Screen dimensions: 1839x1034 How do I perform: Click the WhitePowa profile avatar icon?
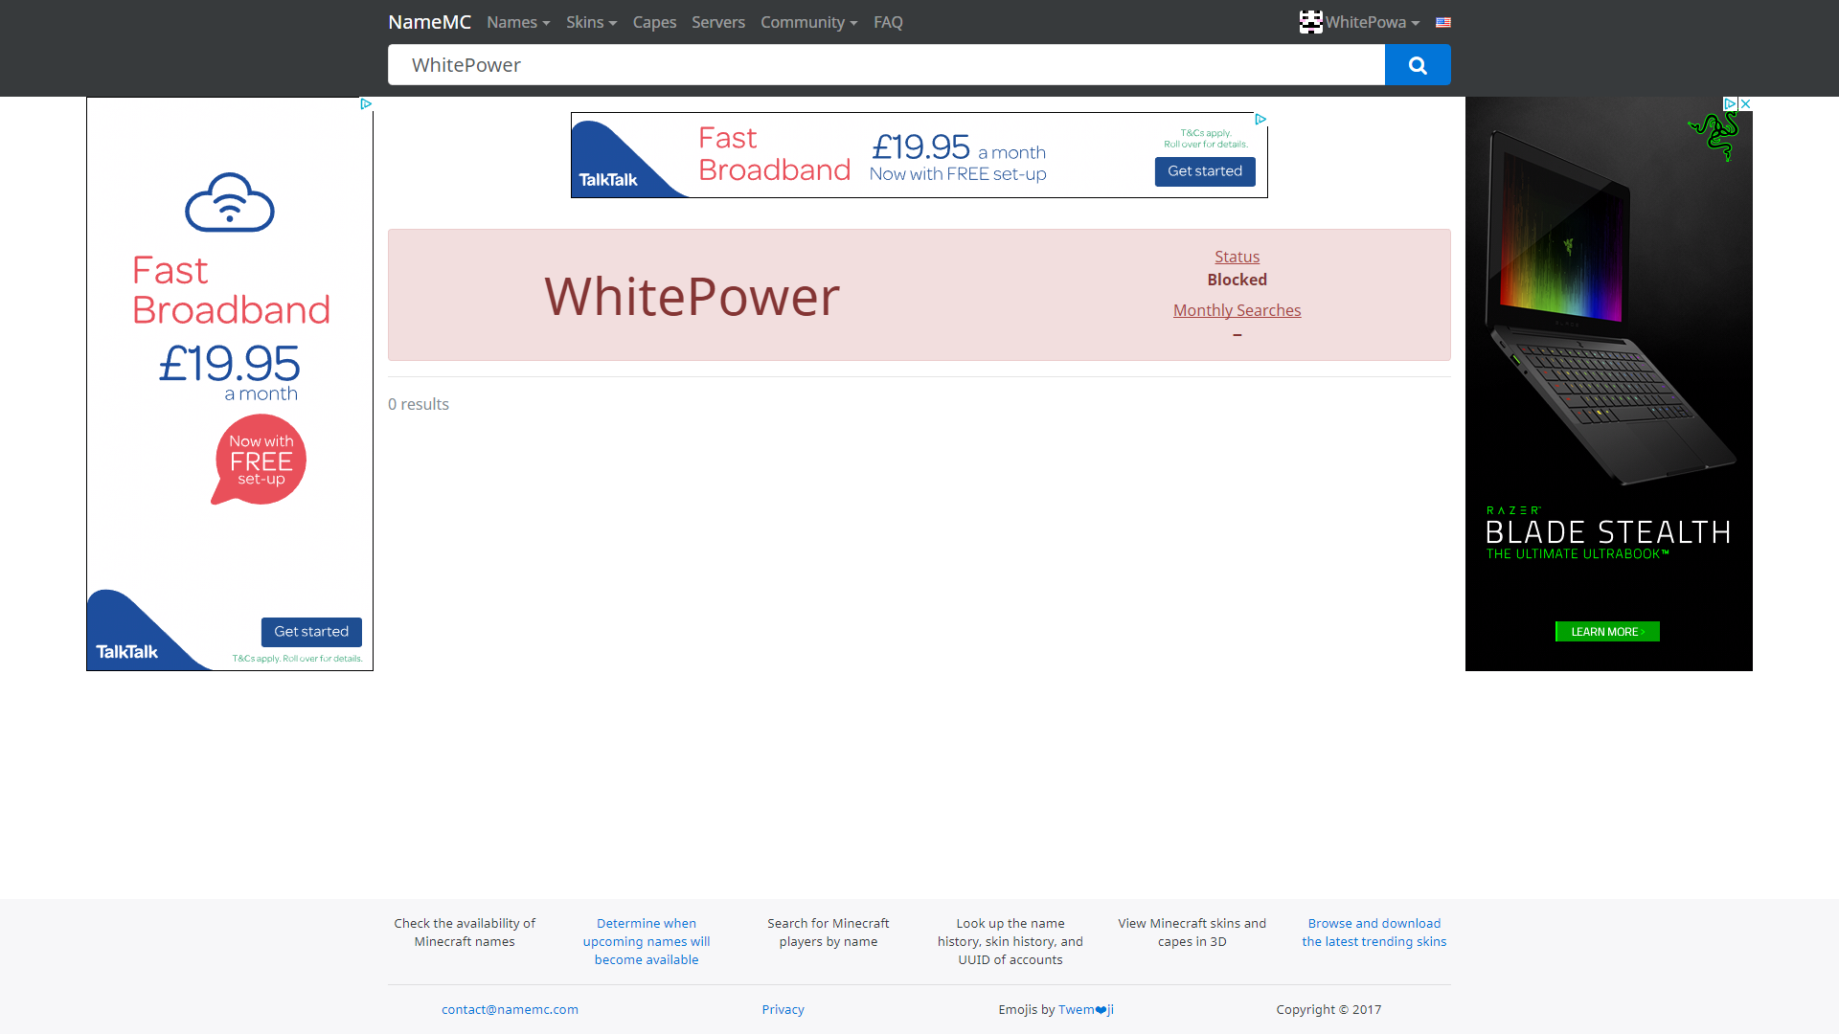tap(1310, 22)
